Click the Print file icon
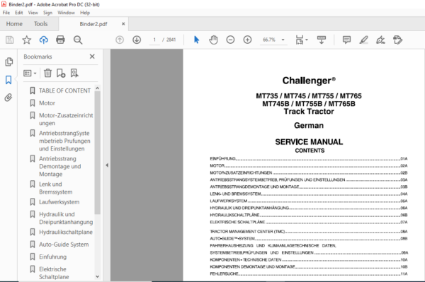This screenshot has height=282, width=425. click(x=60, y=40)
